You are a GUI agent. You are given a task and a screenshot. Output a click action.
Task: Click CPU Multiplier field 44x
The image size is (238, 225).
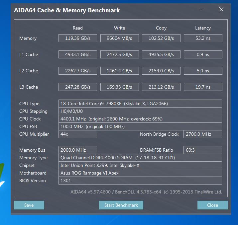[78, 134]
